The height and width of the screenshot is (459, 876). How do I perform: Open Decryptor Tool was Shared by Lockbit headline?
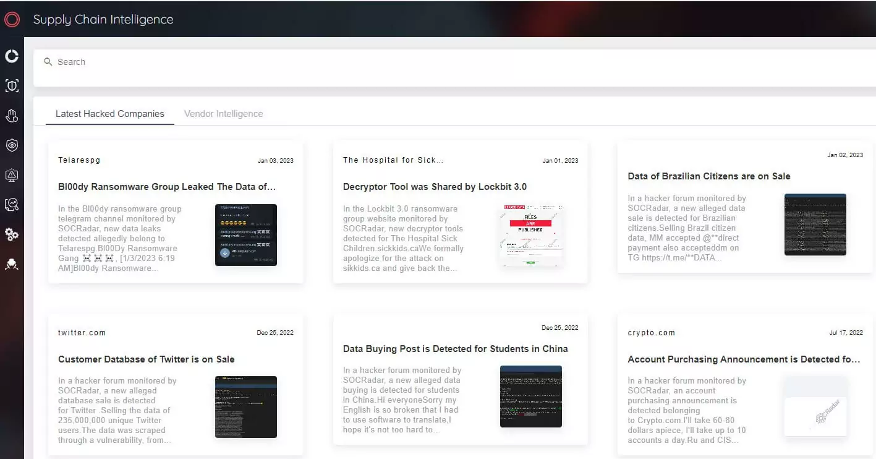click(x=435, y=187)
